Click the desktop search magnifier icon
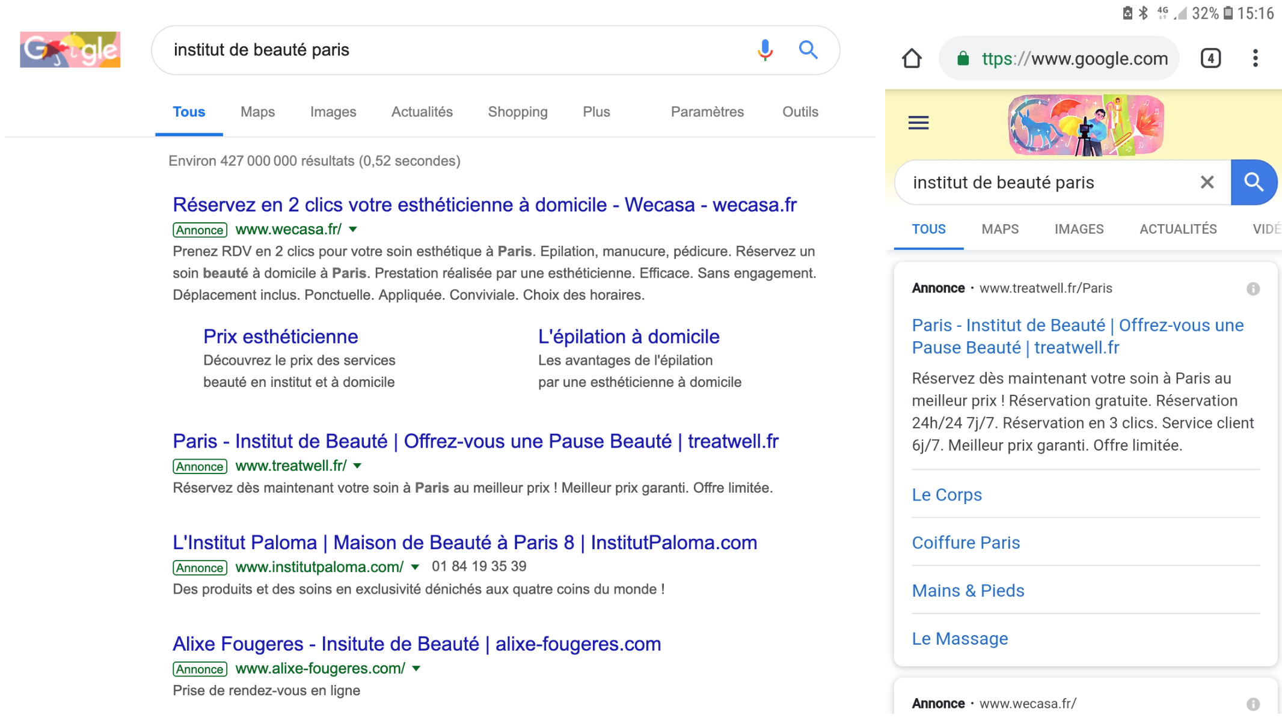Screen dimensions: 1282x727 pyautogui.click(x=808, y=50)
